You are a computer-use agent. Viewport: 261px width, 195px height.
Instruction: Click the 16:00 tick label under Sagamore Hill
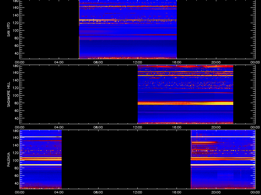click(177, 127)
